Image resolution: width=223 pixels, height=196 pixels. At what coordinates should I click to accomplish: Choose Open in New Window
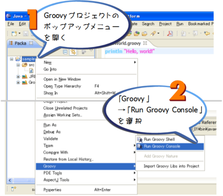point(87,79)
